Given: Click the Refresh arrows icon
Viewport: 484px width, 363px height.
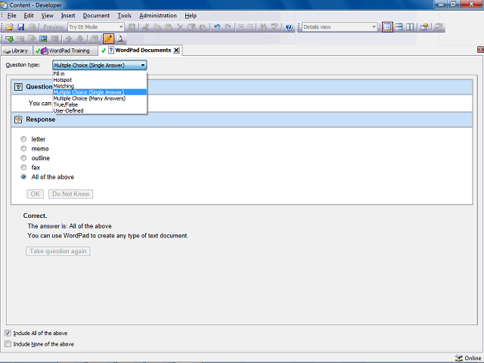Looking at the screenshot, I should coord(438,27).
